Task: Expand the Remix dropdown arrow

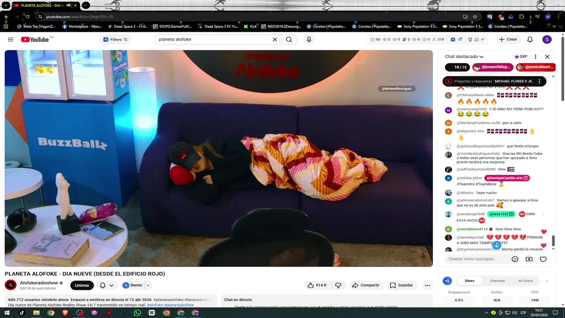Action: point(148,285)
